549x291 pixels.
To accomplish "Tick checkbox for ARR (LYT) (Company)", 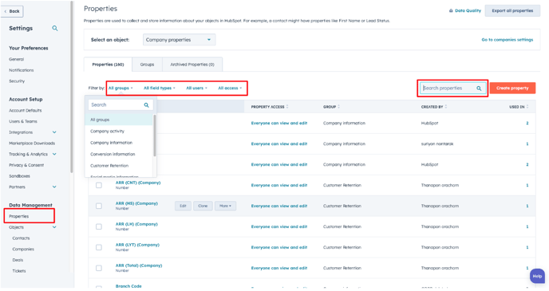I will [x=99, y=247].
